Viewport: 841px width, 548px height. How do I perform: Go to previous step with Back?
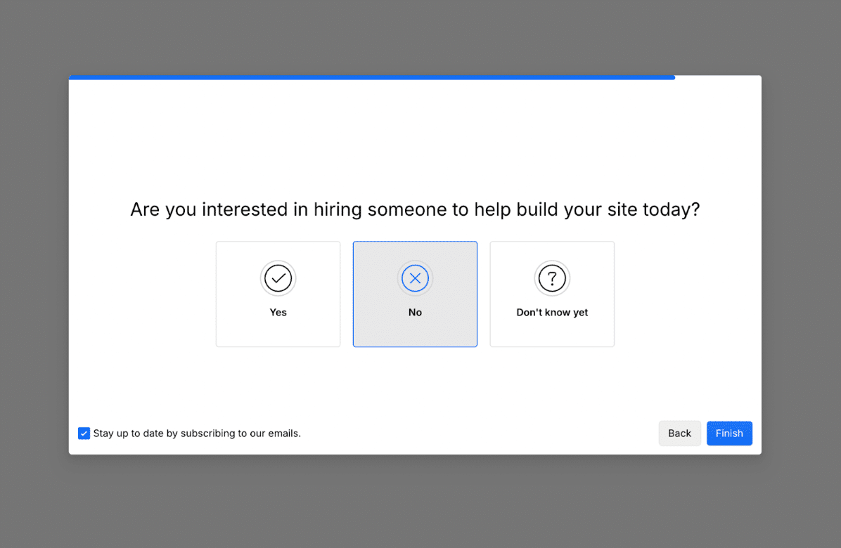(x=679, y=433)
